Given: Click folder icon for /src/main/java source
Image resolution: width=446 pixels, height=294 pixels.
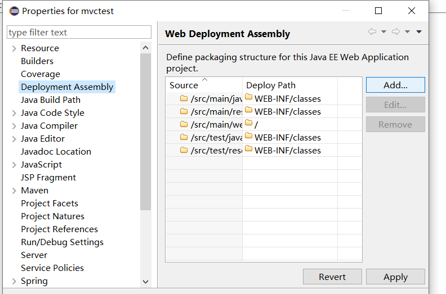Looking at the screenshot, I should click(184, 98).
